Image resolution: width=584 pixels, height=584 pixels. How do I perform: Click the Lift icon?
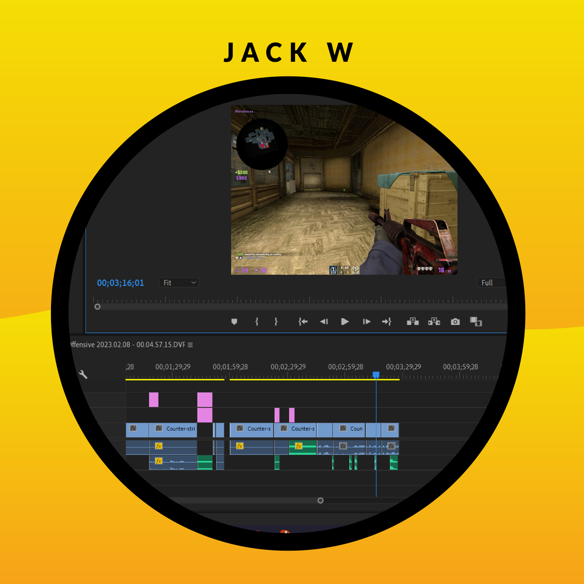point(412,321)
